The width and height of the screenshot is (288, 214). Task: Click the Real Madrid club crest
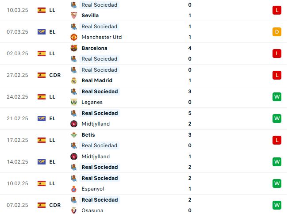(x=74, y=80)
